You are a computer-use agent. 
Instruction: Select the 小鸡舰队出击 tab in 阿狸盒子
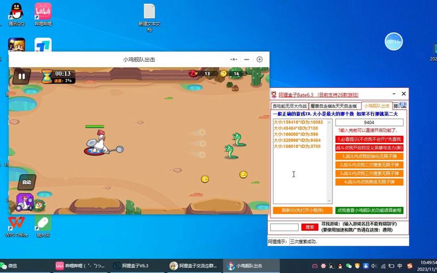376,106
